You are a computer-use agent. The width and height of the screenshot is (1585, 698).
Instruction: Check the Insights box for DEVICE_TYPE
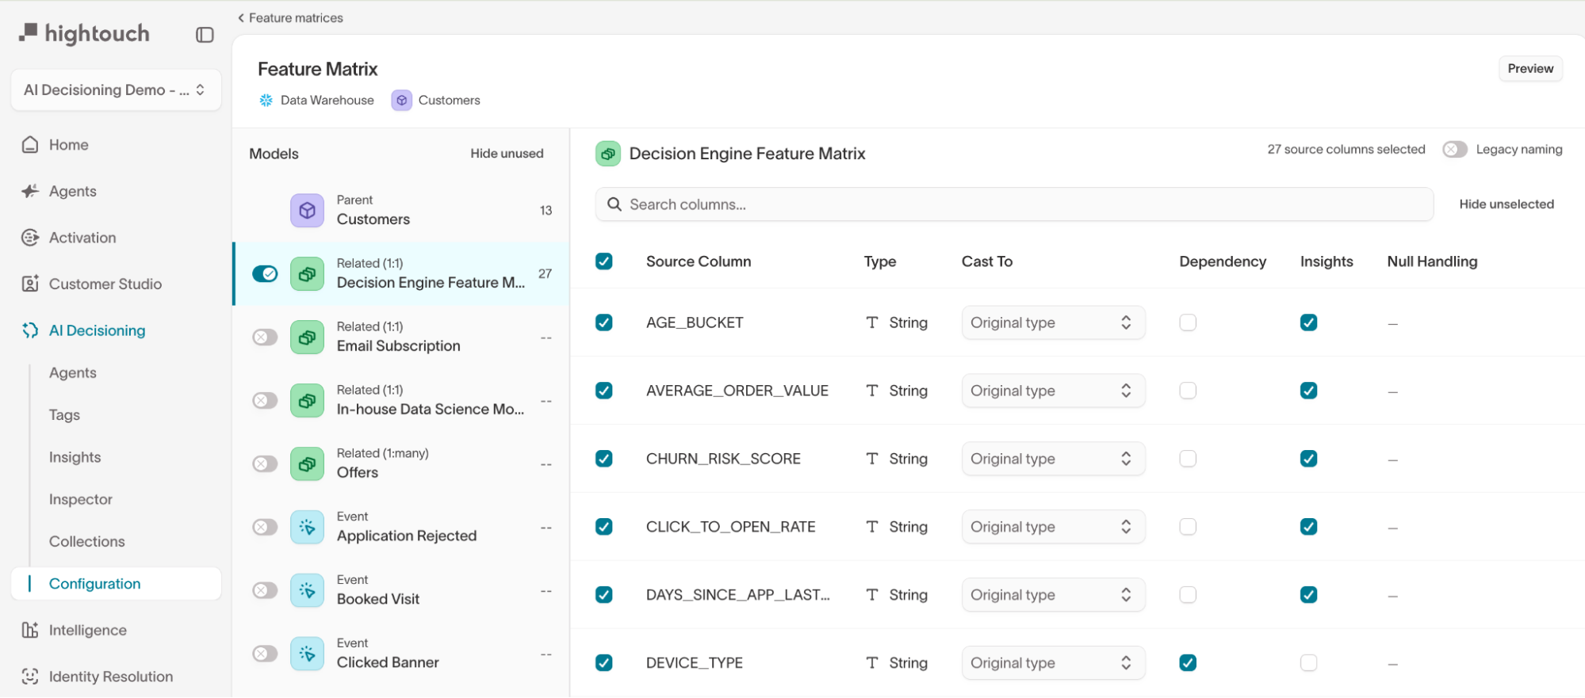[1309, 663]
